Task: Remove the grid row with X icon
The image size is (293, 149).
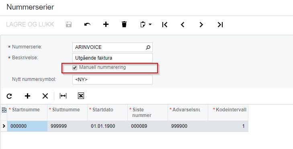Action: coord(45,96)
